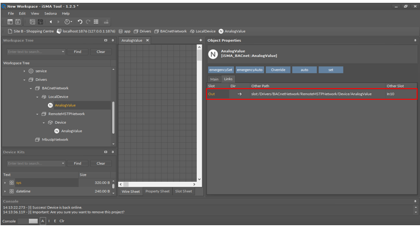This screenshot has width=420, height=228.
Task: Toggle the Console switch in the status bar
Action: click(28, 221)
